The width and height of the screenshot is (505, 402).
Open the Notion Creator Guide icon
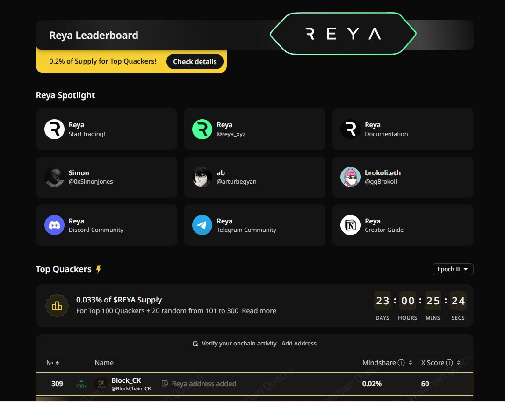[x=350, y=225]
